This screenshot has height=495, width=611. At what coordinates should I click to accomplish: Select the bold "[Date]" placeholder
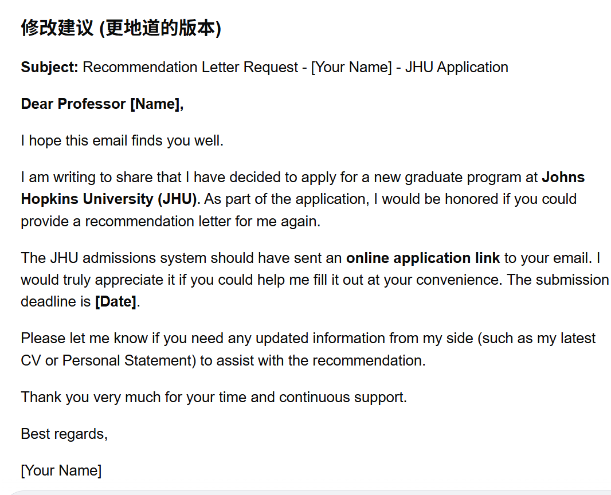(x=116, y=302)
